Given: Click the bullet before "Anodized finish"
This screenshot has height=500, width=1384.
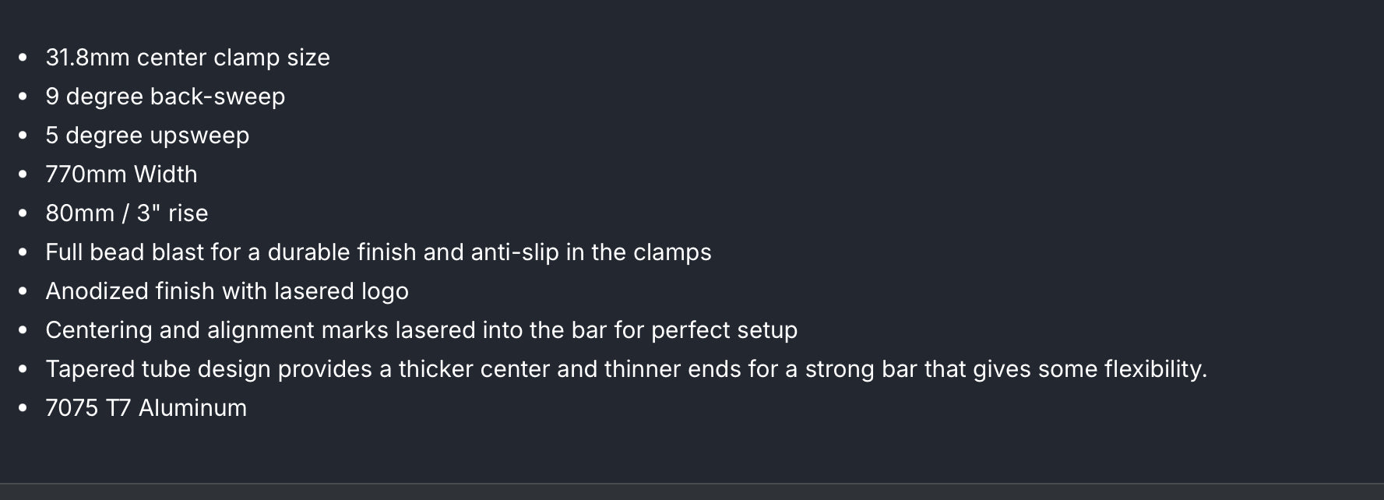Looking at the screenshot, I should pyautogui.click(x=23, y=291).
